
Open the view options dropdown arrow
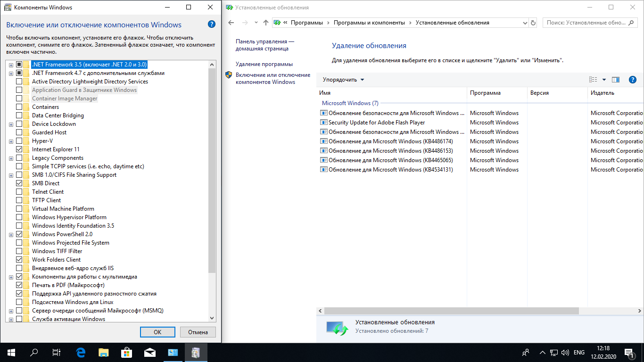coord(604,80)
